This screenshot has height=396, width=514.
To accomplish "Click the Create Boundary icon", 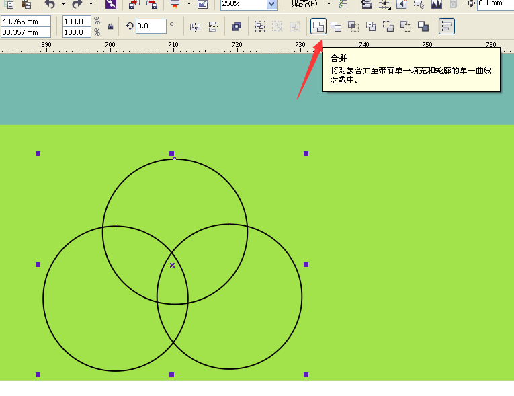I will [x=423, y=26].
